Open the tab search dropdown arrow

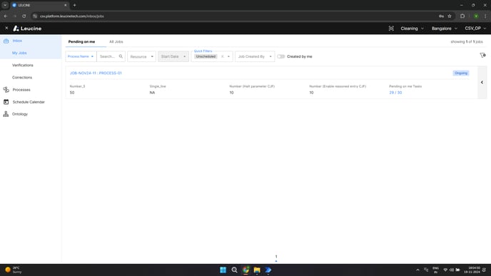(5, 5)
